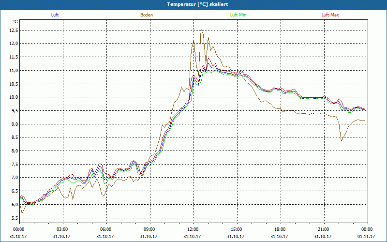Click the 10,0 y-axis value
Screen dimensions: 387x242
click(x=14, y=97)
